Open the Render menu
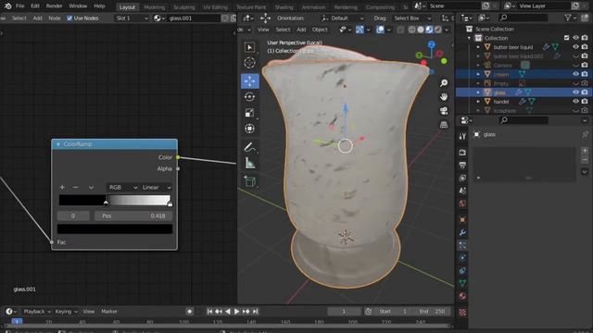The image size is (593, 333). click(x=54, y=6)
